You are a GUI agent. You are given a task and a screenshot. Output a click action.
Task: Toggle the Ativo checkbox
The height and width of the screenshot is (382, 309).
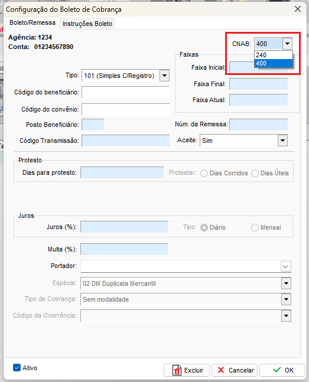[x=17, y=368]
